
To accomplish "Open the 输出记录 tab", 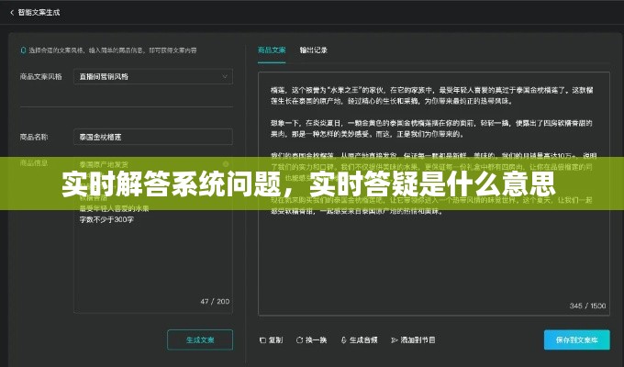I will 313,50.
